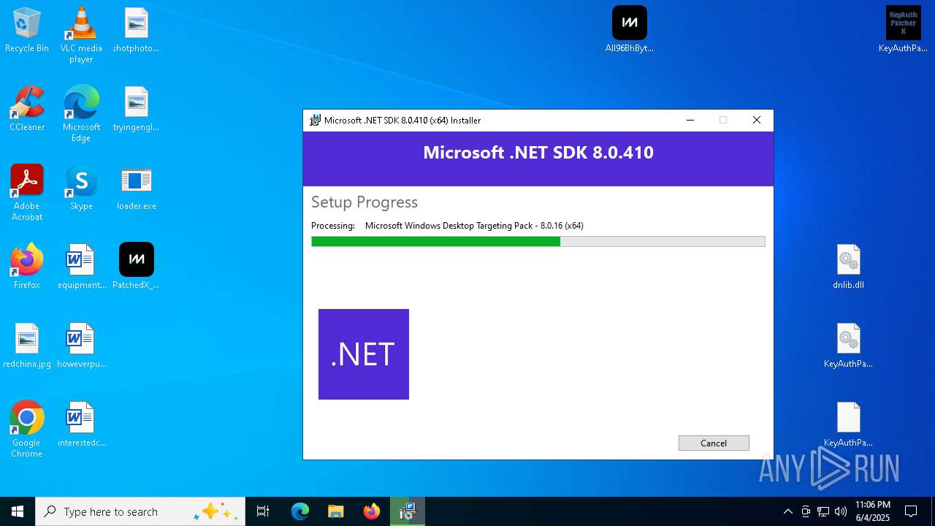Click the network icon in system tray

click(x=823, y=511)
